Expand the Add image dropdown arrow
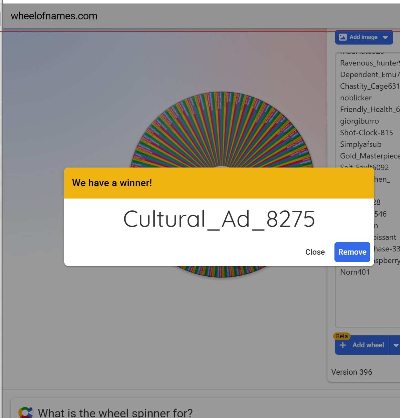400x418 pixels. 385,37
